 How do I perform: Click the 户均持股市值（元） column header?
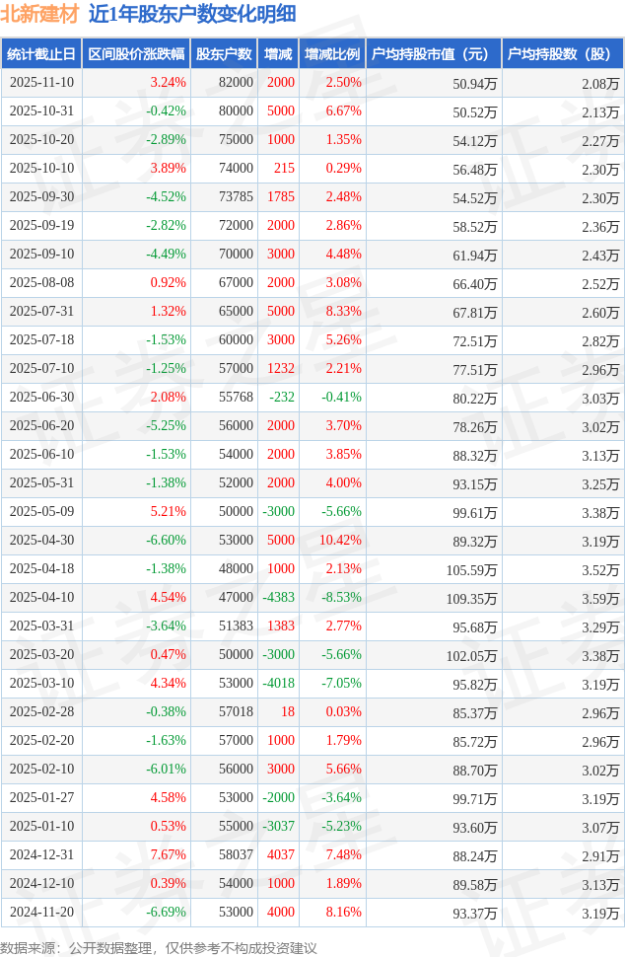pyautogui.click(x=433, y=54)
